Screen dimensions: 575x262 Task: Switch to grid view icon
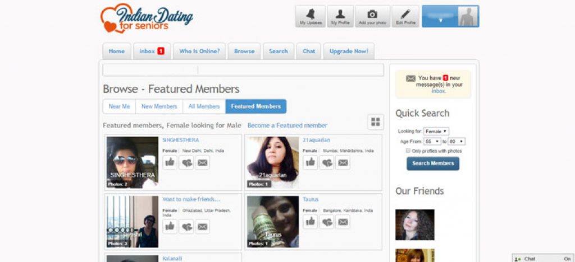pos(376,122)
